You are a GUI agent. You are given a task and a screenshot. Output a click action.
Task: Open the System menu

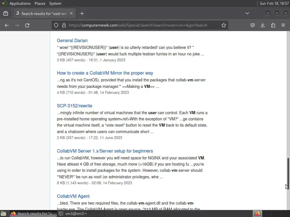(55, 3)
